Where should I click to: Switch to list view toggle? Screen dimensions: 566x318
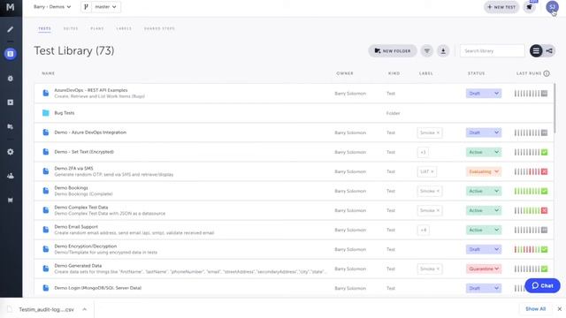(x=536, y=51)
